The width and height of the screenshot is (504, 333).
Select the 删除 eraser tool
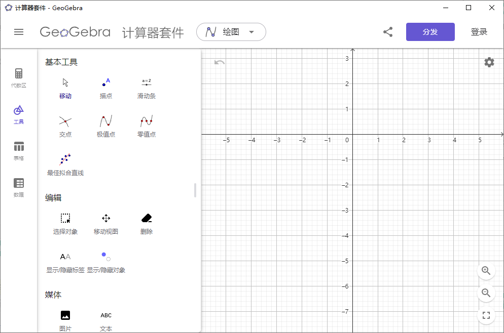[x=146, y=222]
